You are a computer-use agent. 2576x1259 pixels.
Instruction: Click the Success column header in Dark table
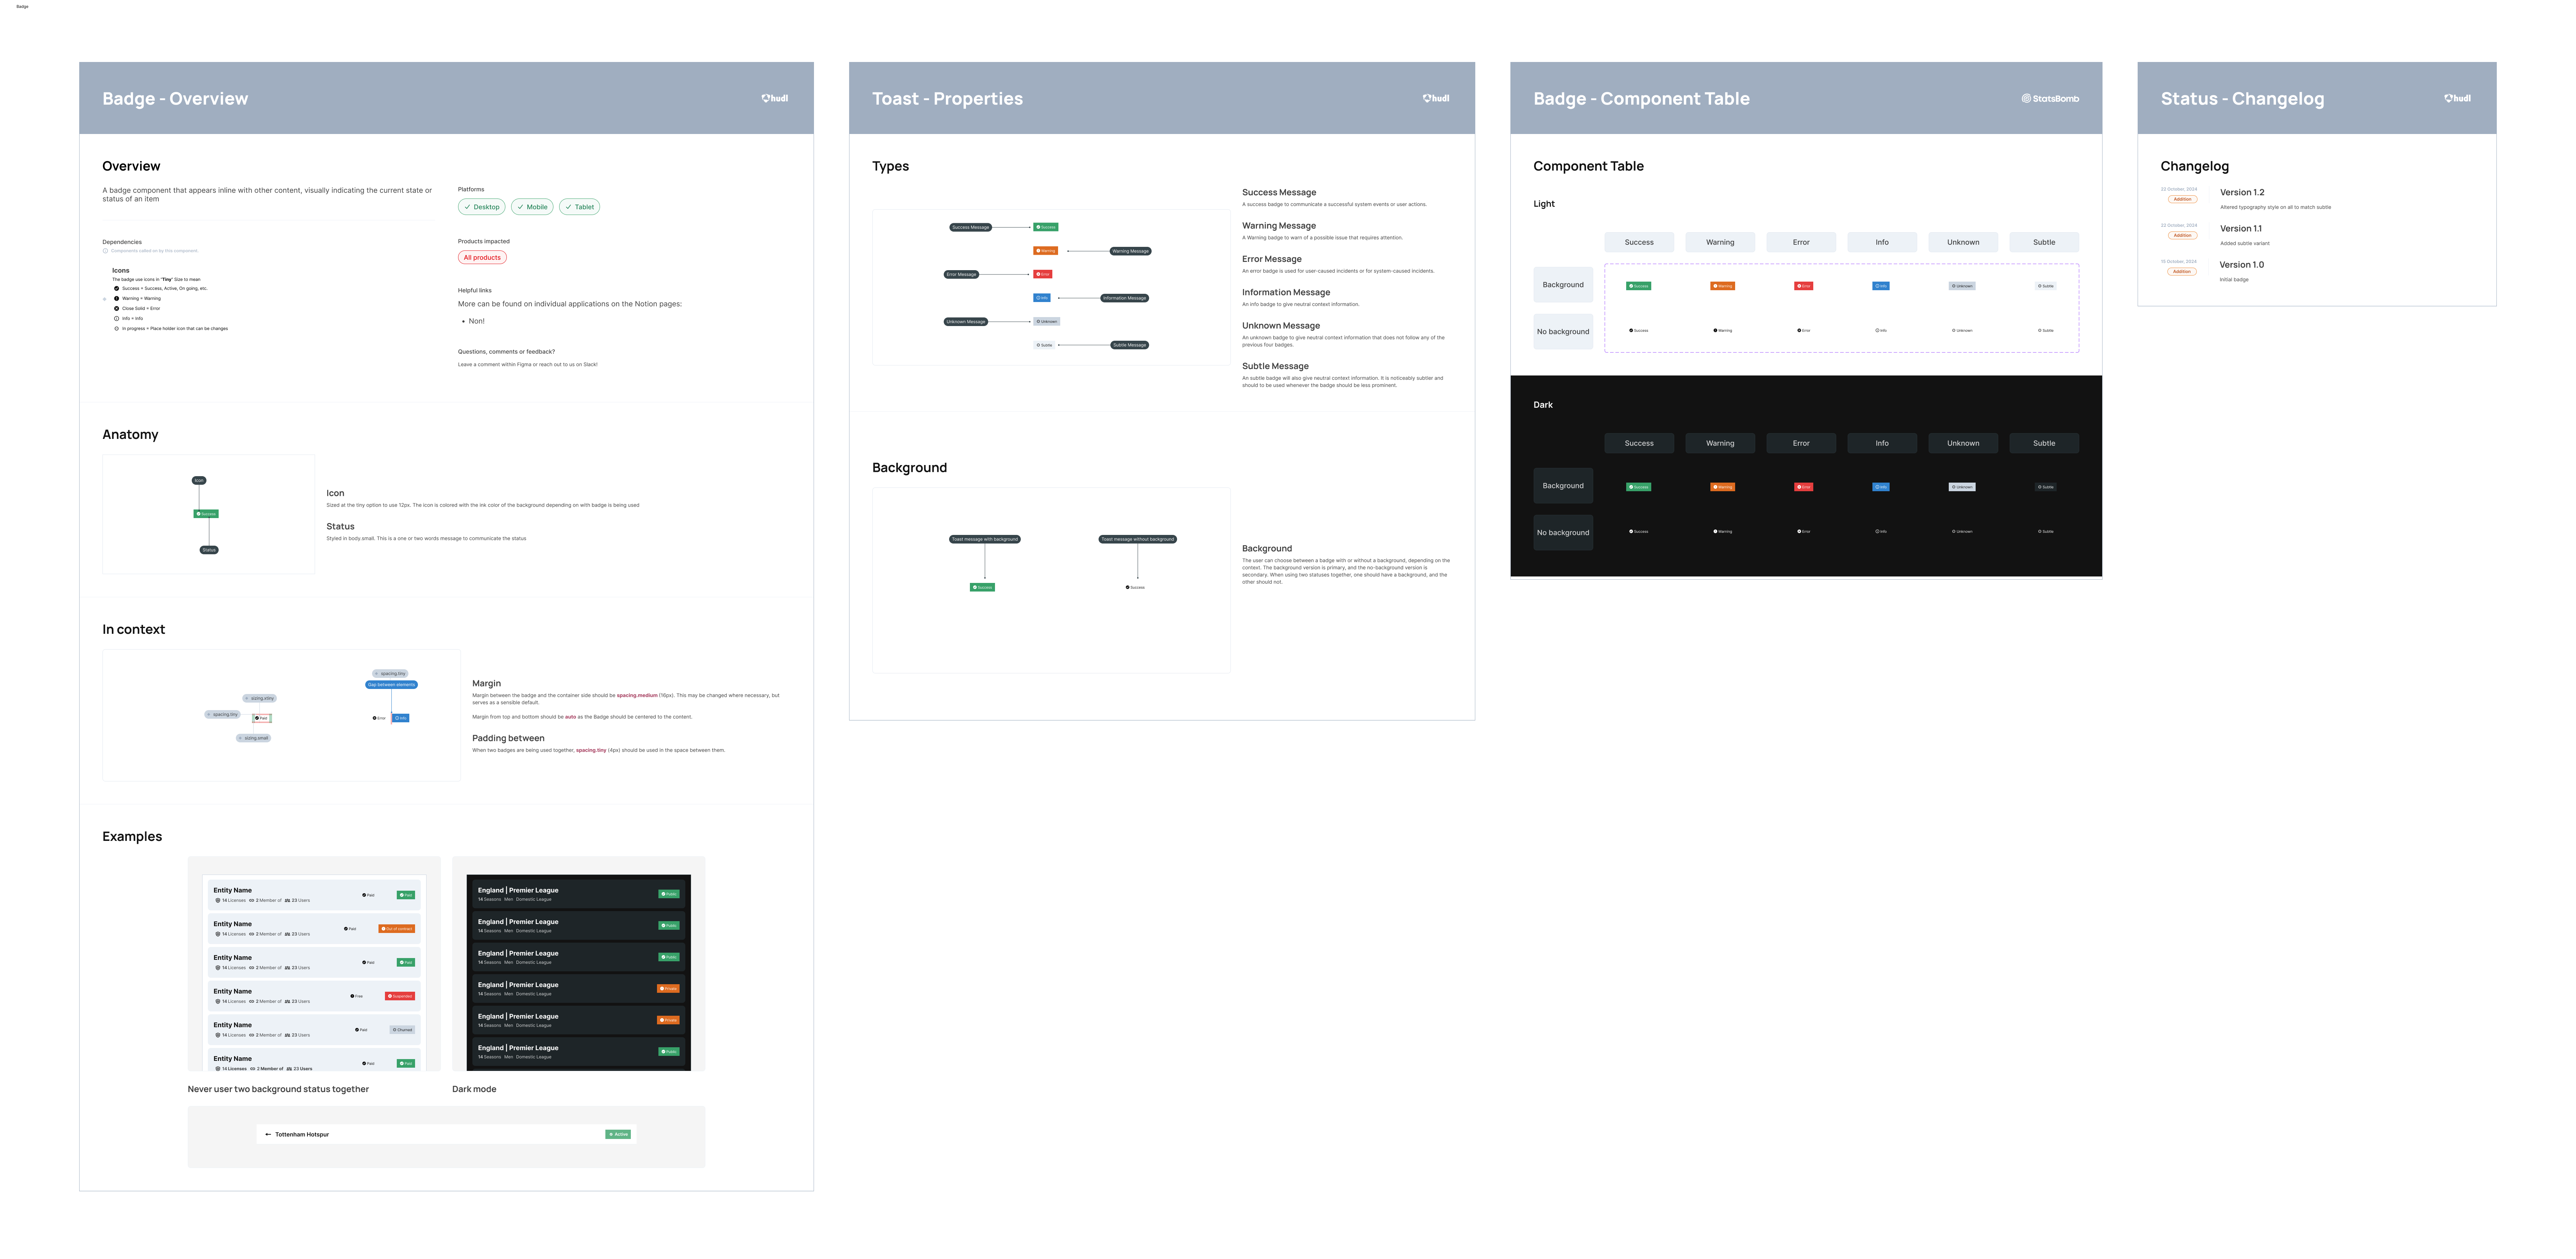pos(1639,442)
